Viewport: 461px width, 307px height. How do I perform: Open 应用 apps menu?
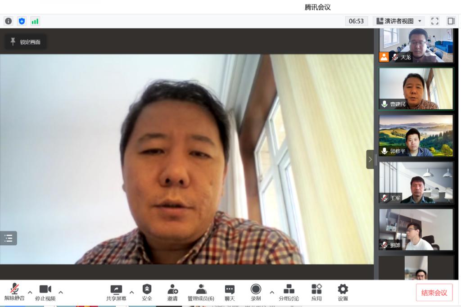316,293
